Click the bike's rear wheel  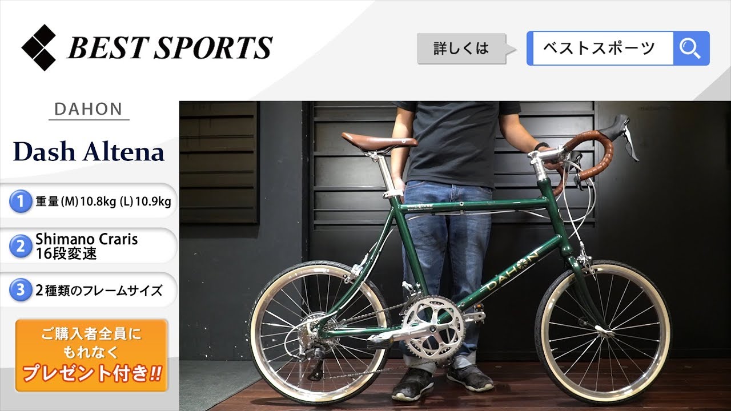320,332
